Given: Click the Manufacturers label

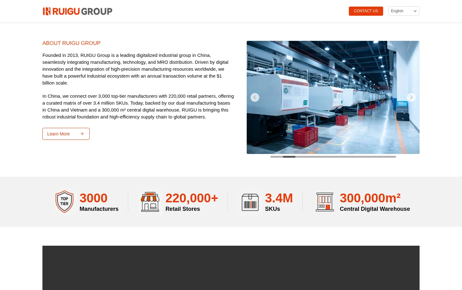Looking at the screenshot, I should (99, 209).
